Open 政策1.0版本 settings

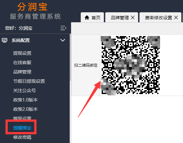25,100
